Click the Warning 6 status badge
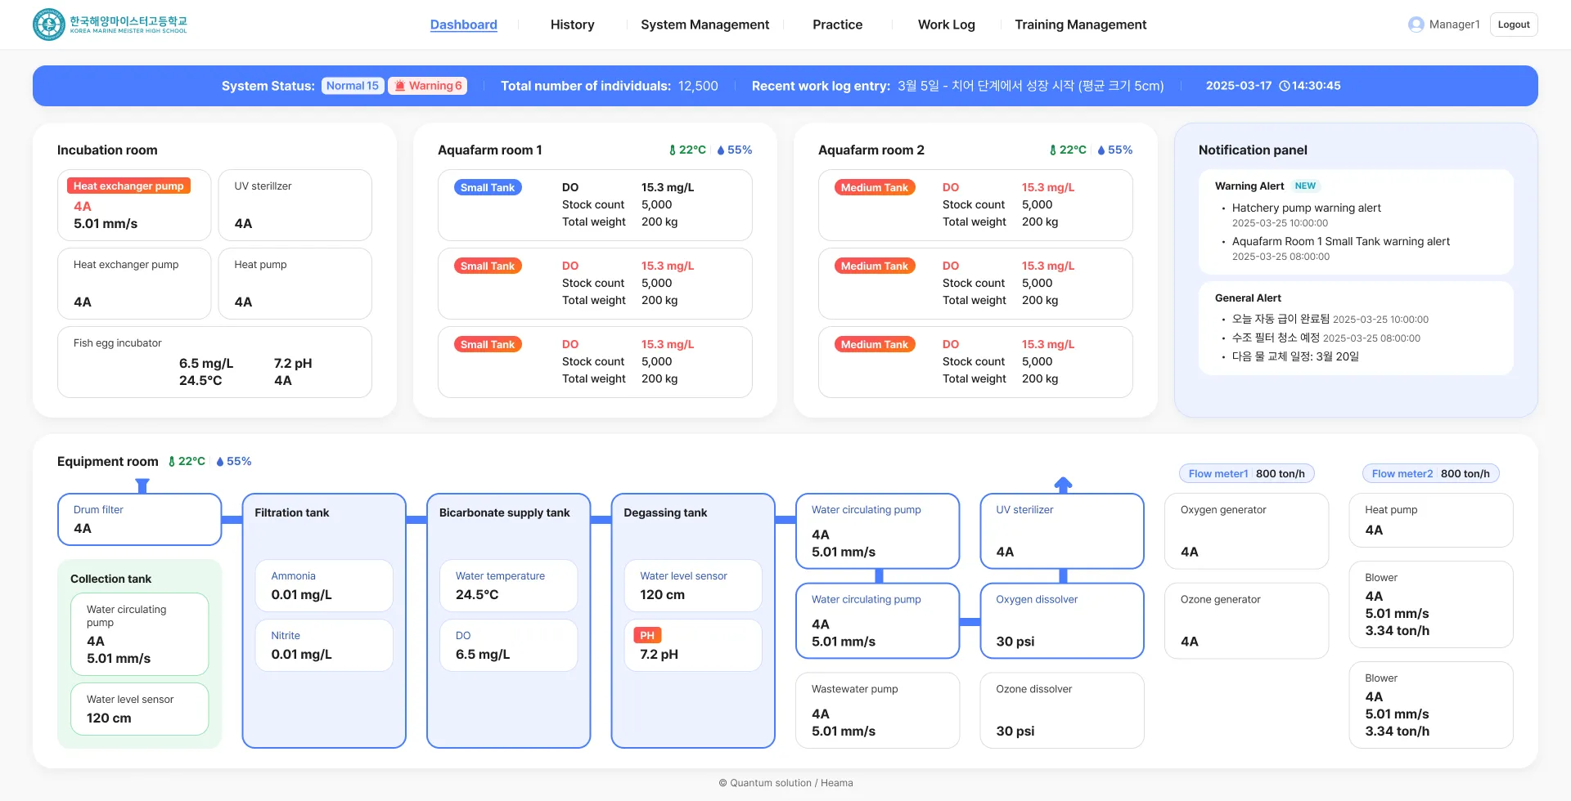The width and height of the screenshot is (1571, 801). [427, 86]
